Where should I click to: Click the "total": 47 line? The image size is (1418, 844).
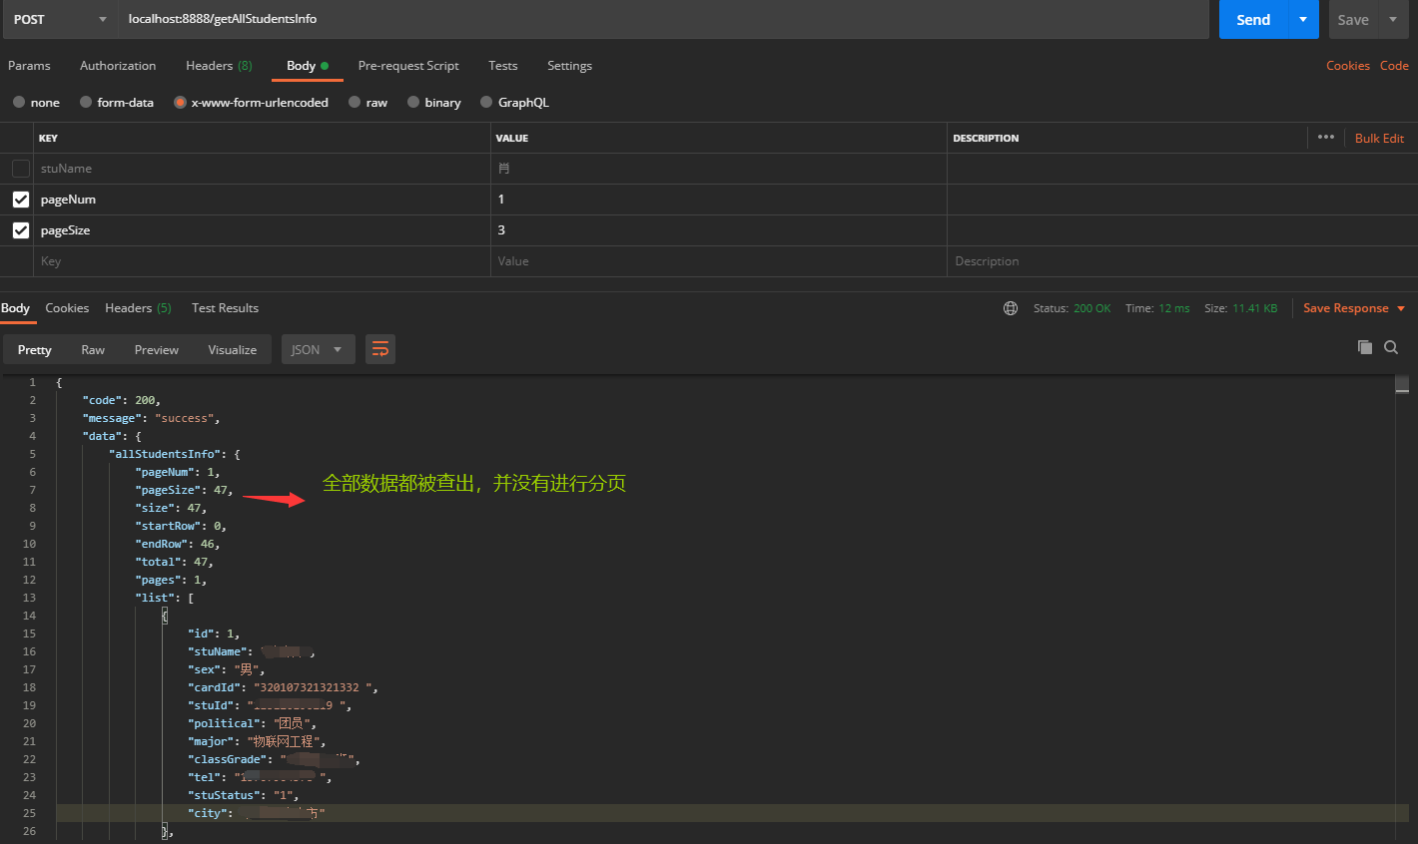(x=174, y=562)
